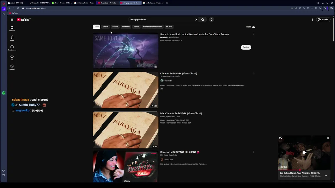Image resolution: width=335 pixels, height=188 pixels.
Task: Seek using the miniplayer red progress bar
Action: [304, 170]
